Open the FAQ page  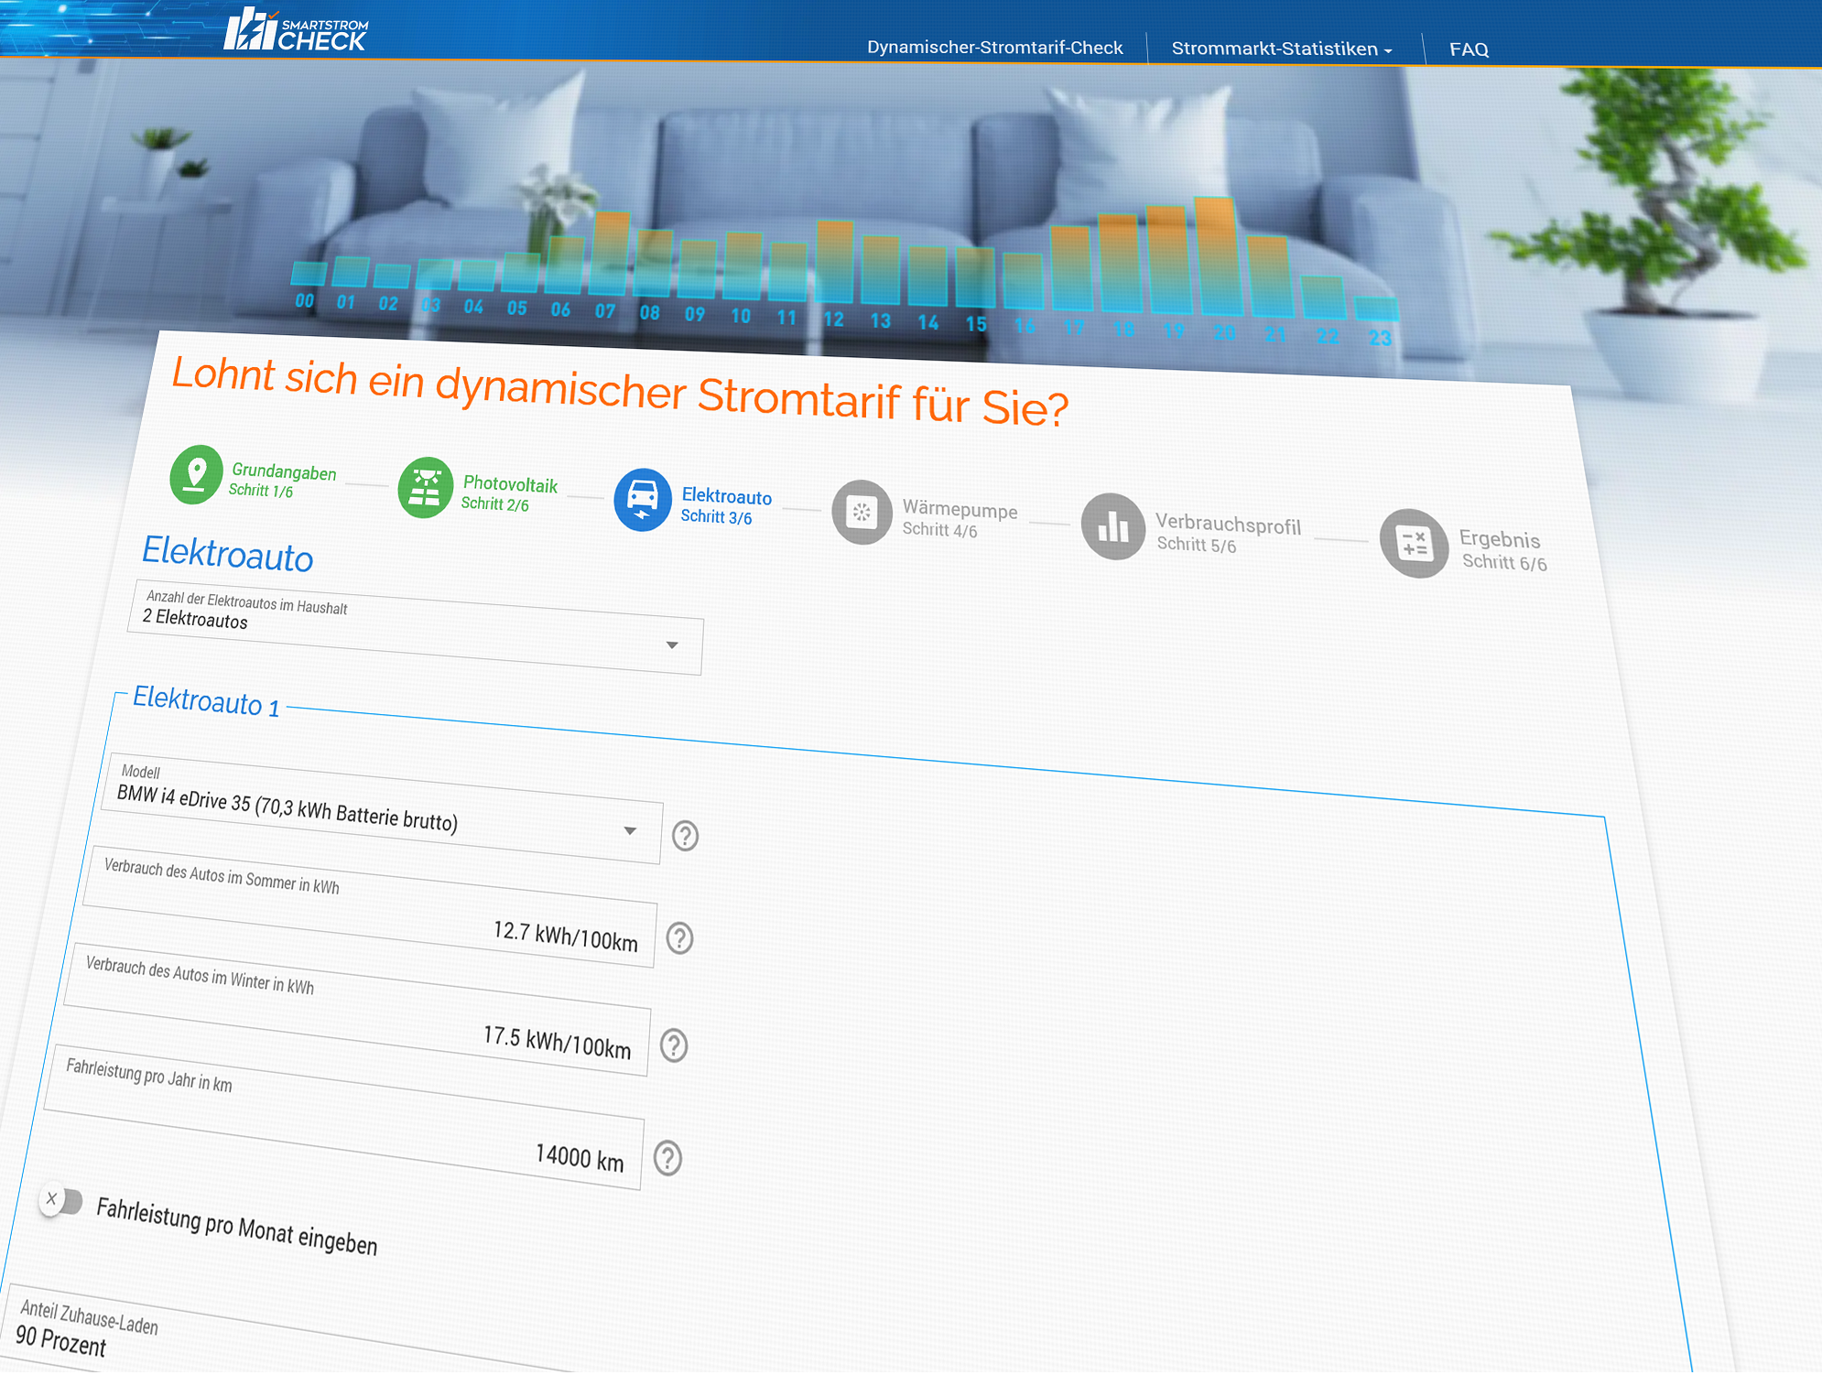point(1469,49)
